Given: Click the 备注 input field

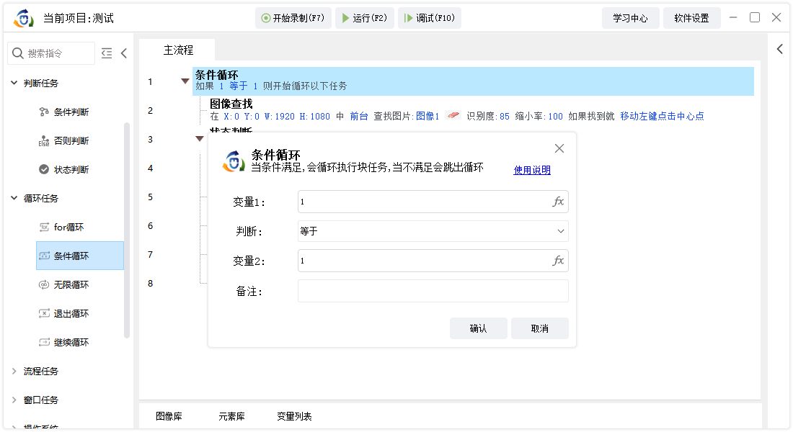Looking at the screenshot, I should coord(433,291).
